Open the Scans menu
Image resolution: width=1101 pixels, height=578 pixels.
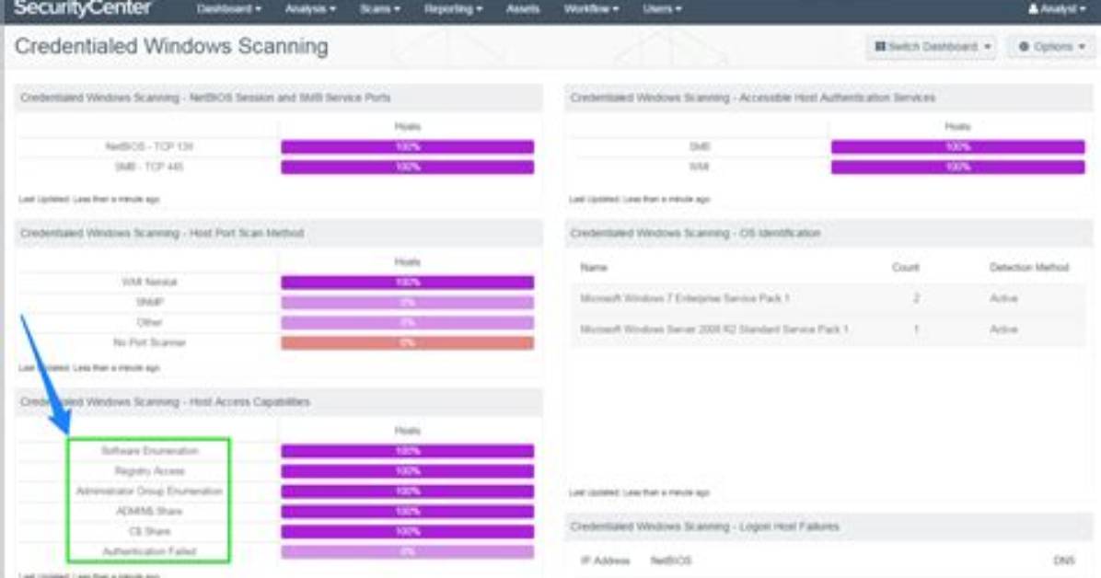pyautogui.click(x=380, y=9)
